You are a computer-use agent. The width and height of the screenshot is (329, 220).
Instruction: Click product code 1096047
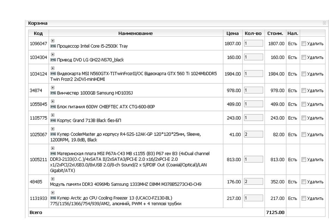38,43
